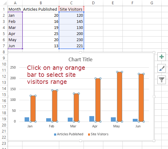Select the Jan cell in column A

click(15, 15)
